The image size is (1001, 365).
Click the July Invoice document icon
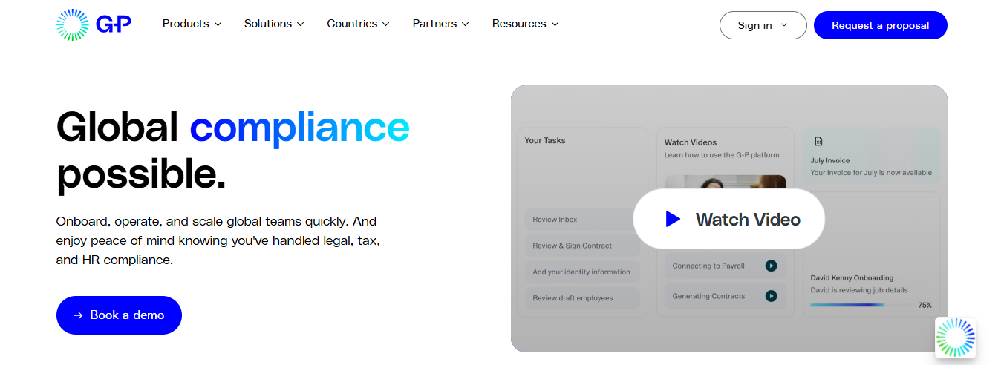[818, 141]
